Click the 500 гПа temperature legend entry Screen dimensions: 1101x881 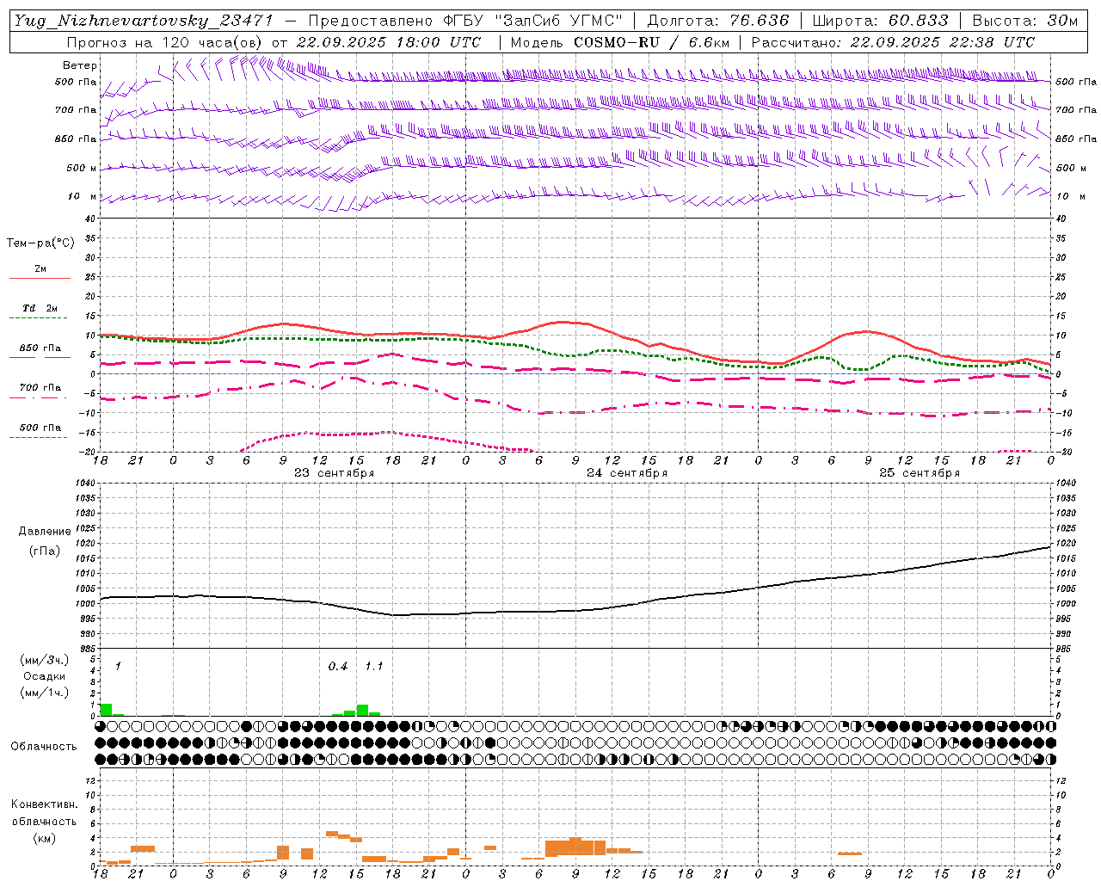[40, 427]
